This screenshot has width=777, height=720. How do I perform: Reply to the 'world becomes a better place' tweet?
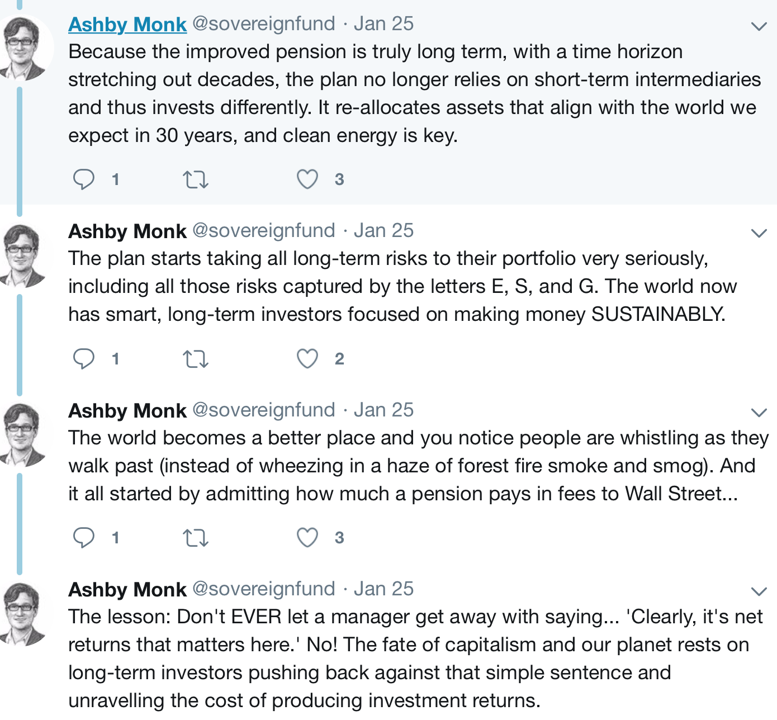[84, 538]
